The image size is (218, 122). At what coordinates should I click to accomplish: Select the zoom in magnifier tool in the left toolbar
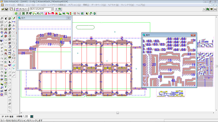click(x=2, y=18)
